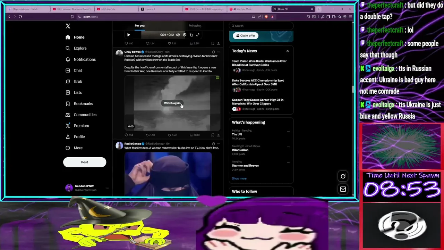Open top video settings gear
Screen dimensions: 444x250
pyautogui.click(x=185, y=35)
